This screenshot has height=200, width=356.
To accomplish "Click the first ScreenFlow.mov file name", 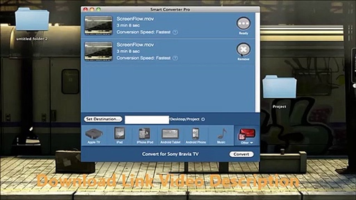I will tap(135, 19).
